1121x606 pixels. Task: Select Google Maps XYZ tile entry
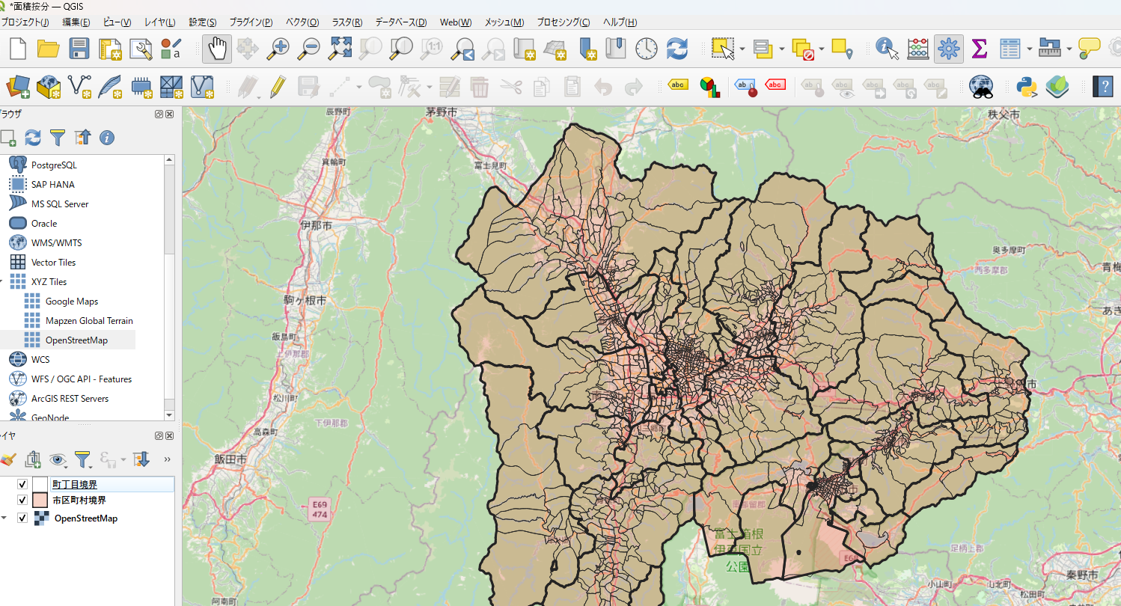72,301
